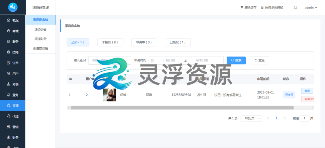Screen dimensions: 325x148
Task: Open 业务 business in the sidebar
Action: coord(13,95)
